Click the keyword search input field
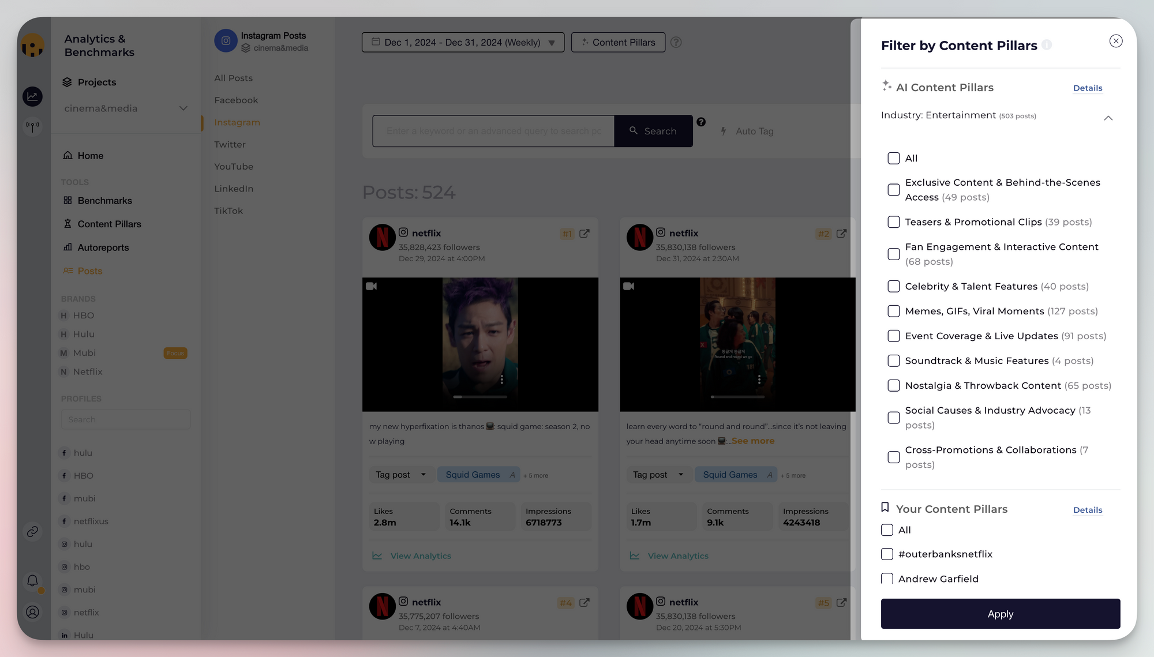This screenshot has width=1154, height=657. tap(493, 131)
